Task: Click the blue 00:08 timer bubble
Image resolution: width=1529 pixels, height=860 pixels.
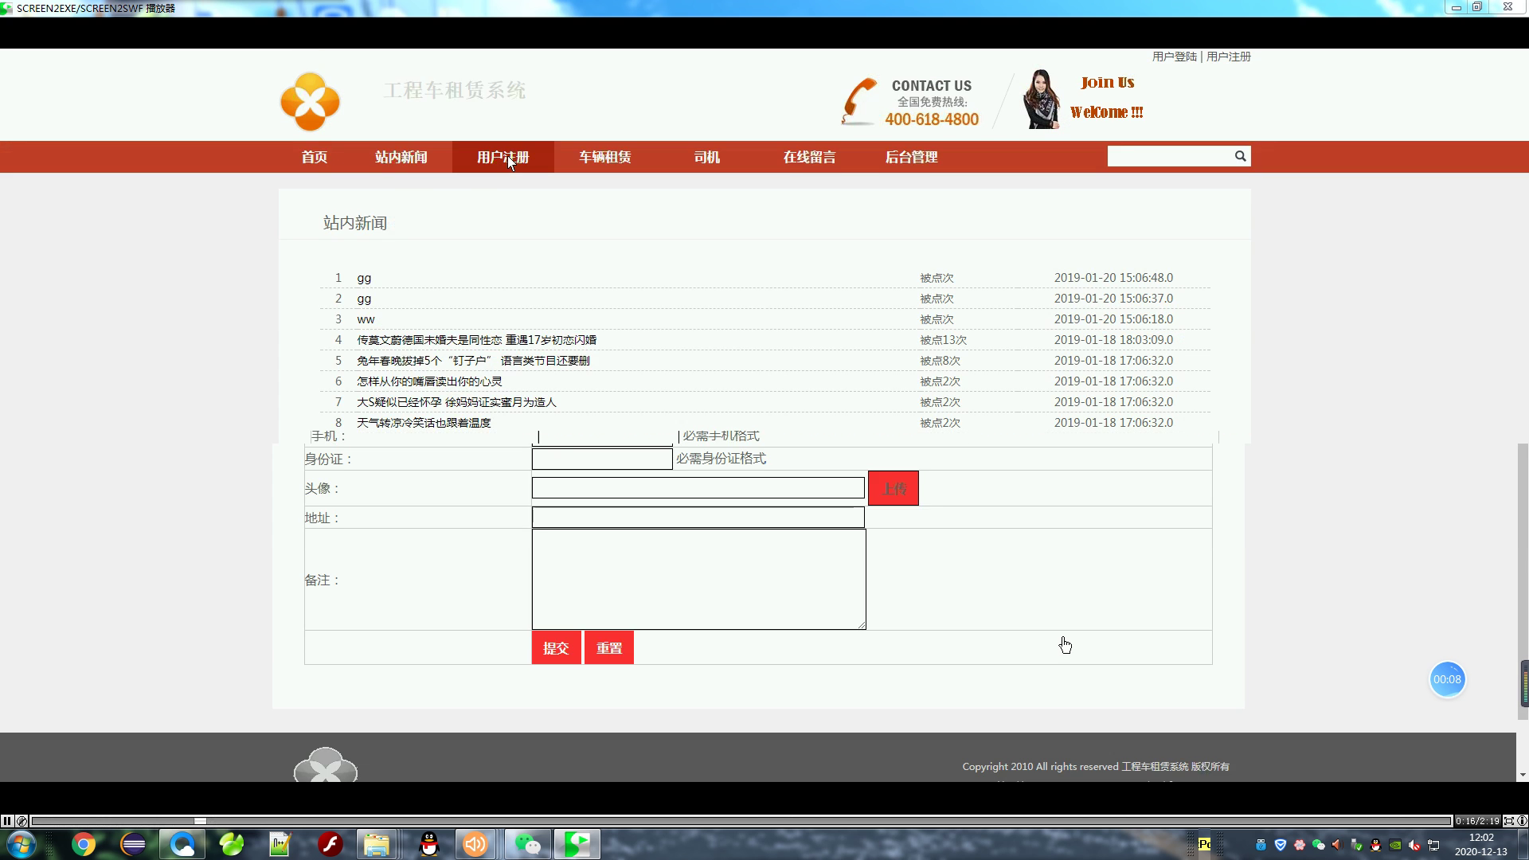Action: (1447, 679)
